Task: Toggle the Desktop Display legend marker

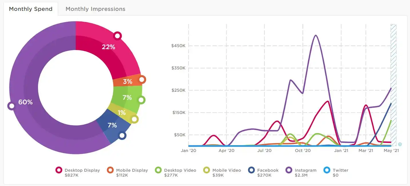Action: (x=59, y=170)
